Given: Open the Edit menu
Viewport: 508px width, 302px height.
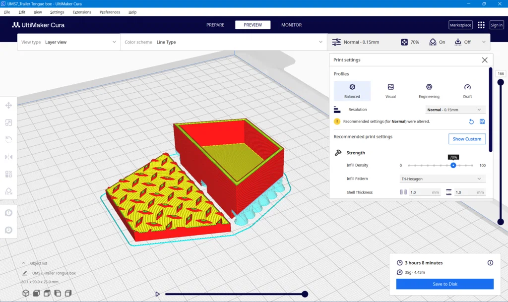Looking at the screenshot, I should (x=22, y=12).
